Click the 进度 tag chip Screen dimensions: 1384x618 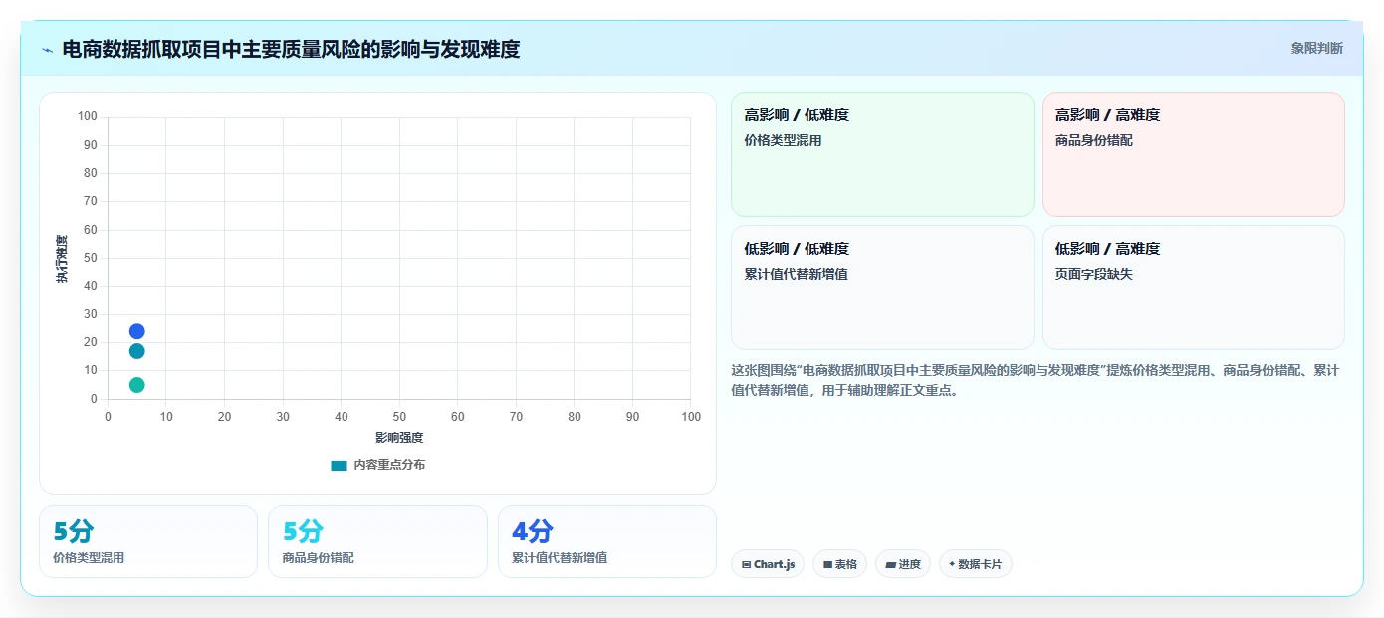[x=903, y=564]
